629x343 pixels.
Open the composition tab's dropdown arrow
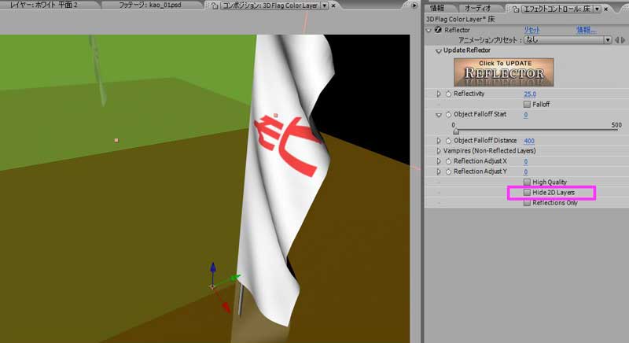(325, 6)
